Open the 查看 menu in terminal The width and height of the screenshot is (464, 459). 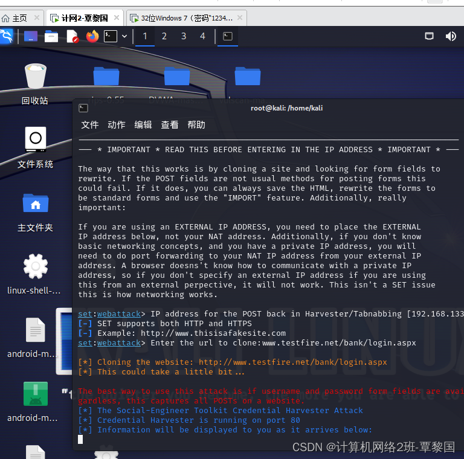click(x=170, y=125)
